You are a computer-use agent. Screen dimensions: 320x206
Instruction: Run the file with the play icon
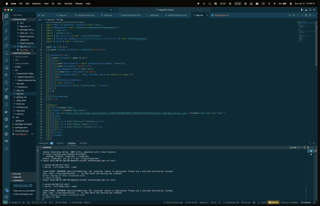(289, 15)
